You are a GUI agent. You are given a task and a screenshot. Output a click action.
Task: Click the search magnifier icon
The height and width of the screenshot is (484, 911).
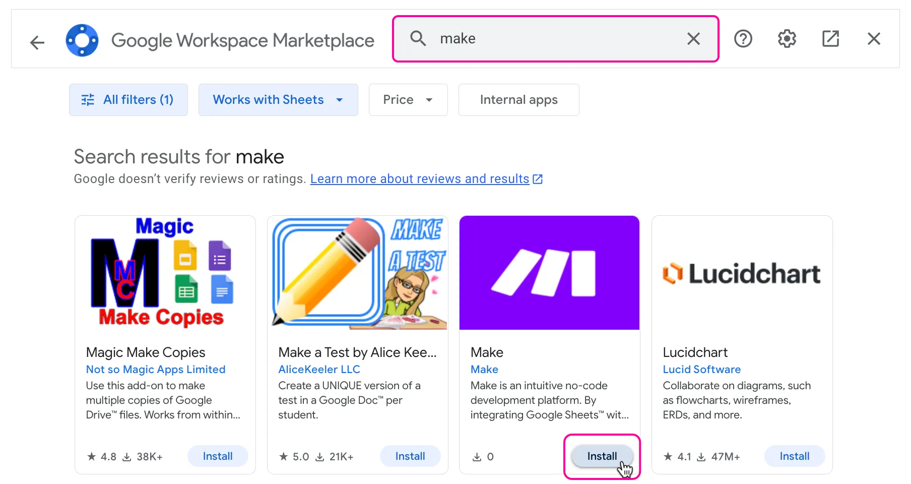pyautogui.click(x=418, y=38)
